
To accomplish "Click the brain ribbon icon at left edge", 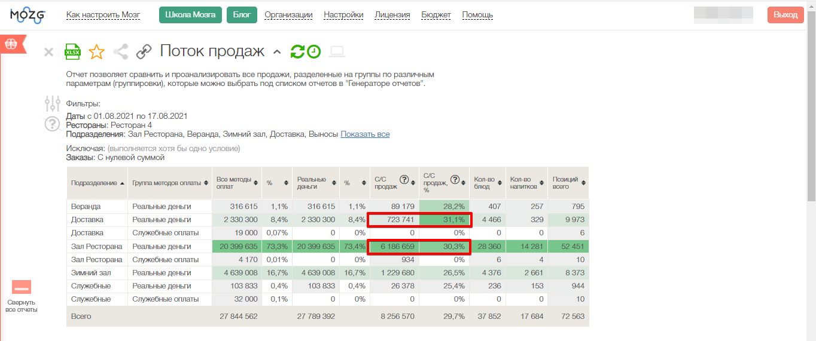I will pyautogui.click(x=11, y=44).
